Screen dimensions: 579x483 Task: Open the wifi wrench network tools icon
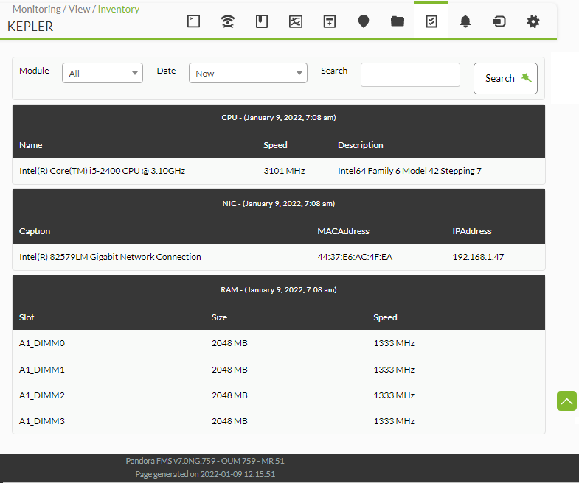228,21
